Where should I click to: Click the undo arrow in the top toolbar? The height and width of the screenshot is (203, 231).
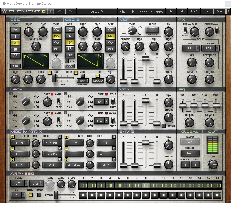coord(60,11)
